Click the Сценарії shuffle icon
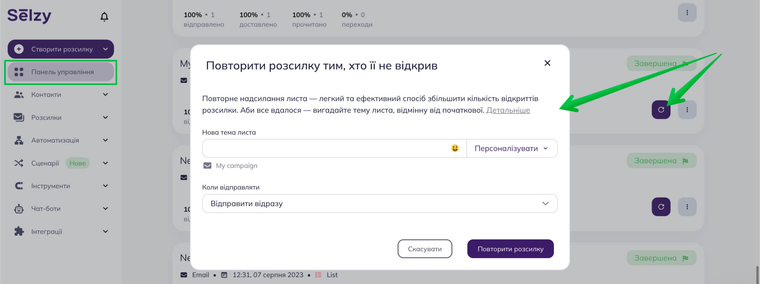Viewport: 760px width, 284px height. [x=19, y=163]
